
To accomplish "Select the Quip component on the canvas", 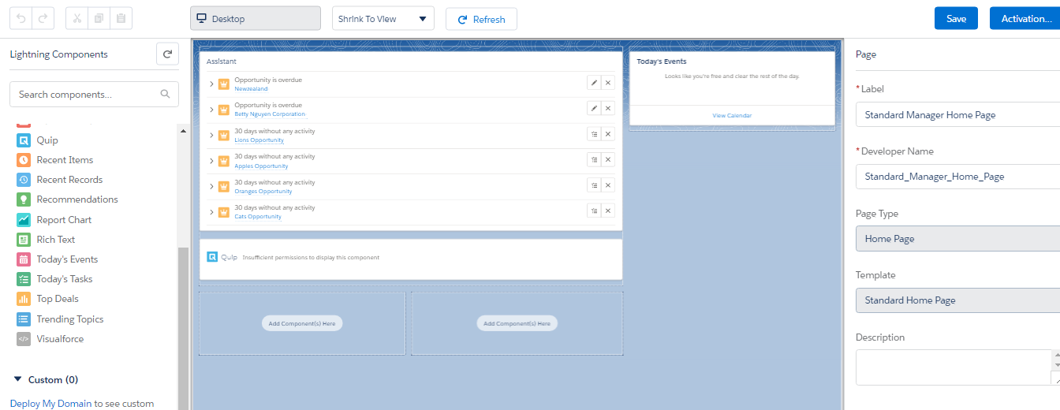I will 411,259.
